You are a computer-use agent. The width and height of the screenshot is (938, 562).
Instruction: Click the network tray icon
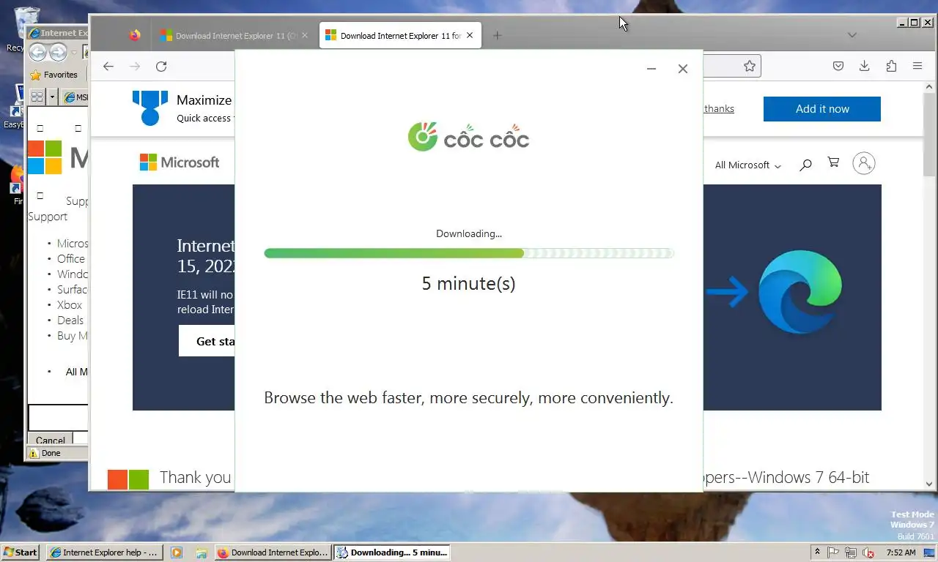(851, 552)
